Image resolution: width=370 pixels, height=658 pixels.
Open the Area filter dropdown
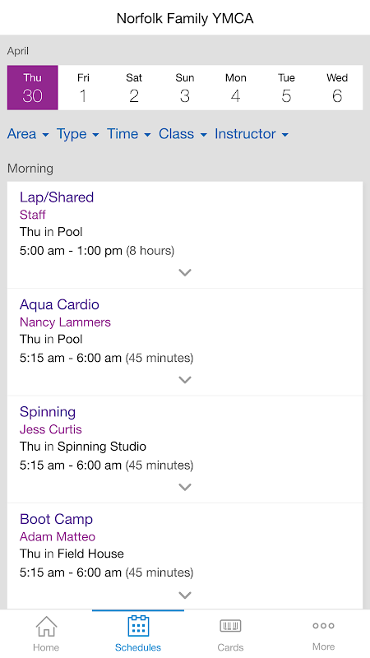[x=28, y=134]
